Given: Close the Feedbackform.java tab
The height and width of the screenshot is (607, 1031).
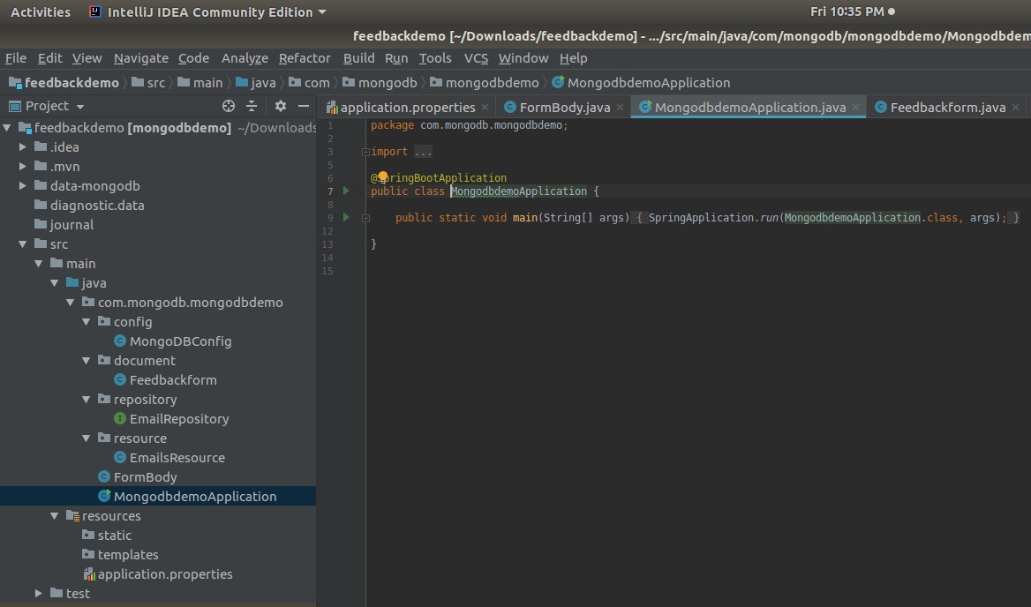Looking at the screenshot, I should tap(1015, 107).
